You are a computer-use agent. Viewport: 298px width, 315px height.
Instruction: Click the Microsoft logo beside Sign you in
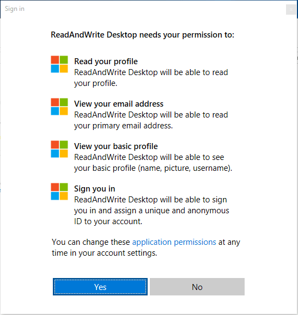tap(59, 192)
